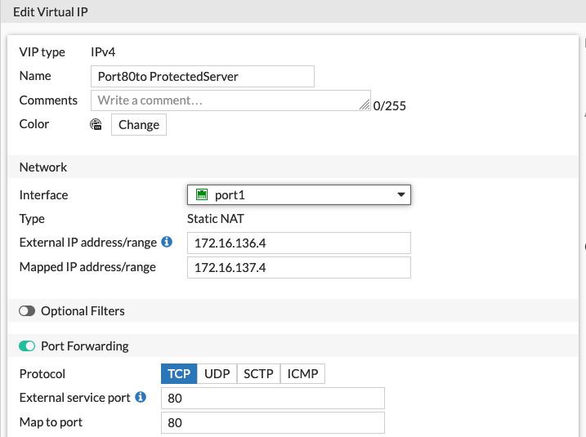586x437 pixels.
Task: Select the ICMP protocol option
Action: tap(302, 374)
